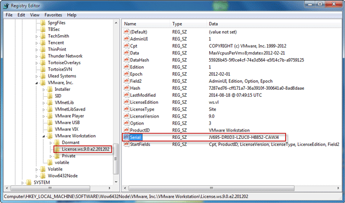This screenshot has height=203, width=345.
Task: Collapse the VMware, Inc. tree node
Action: click(x=37, y=83)
